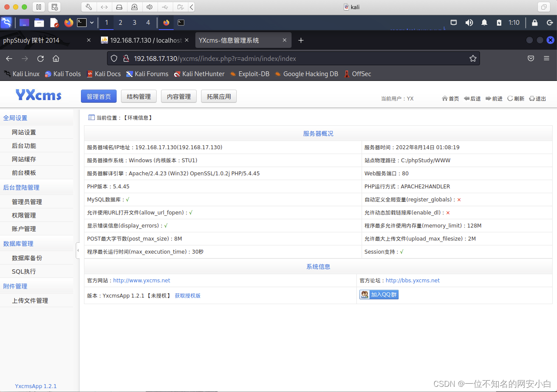The image size is (557, 392).
Task: Click the 退出 logout link
Action: [537, 99]
